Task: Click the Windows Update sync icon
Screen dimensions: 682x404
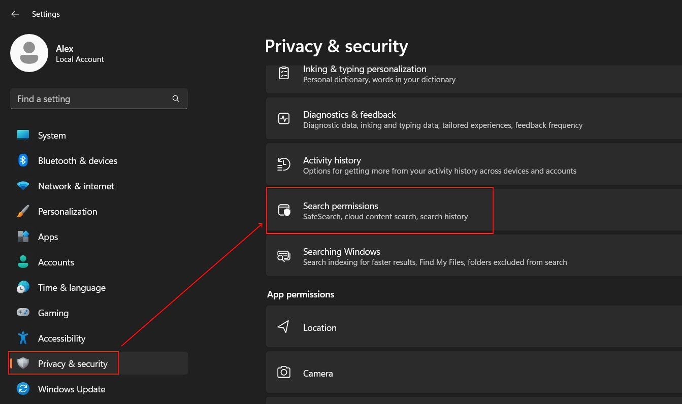Action: pos(23,389)
